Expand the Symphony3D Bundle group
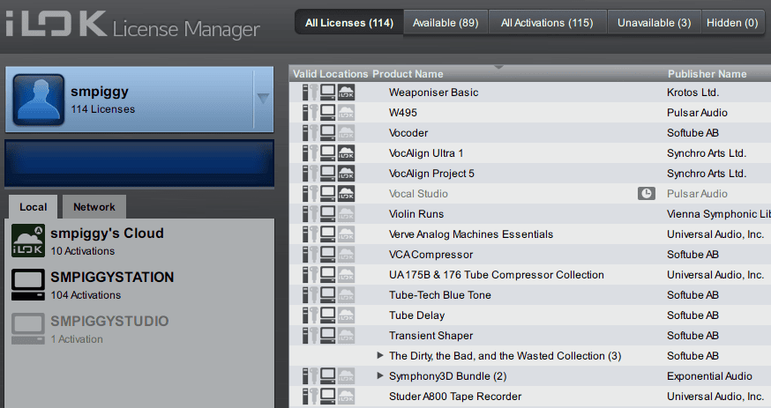Viewport: 771px width, 408px height. click(380, 376)
